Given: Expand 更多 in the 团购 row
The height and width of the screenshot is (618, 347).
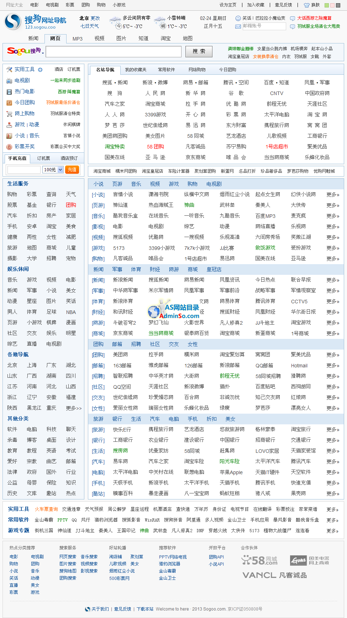Looking at the screenshot, I should [333, 355].
